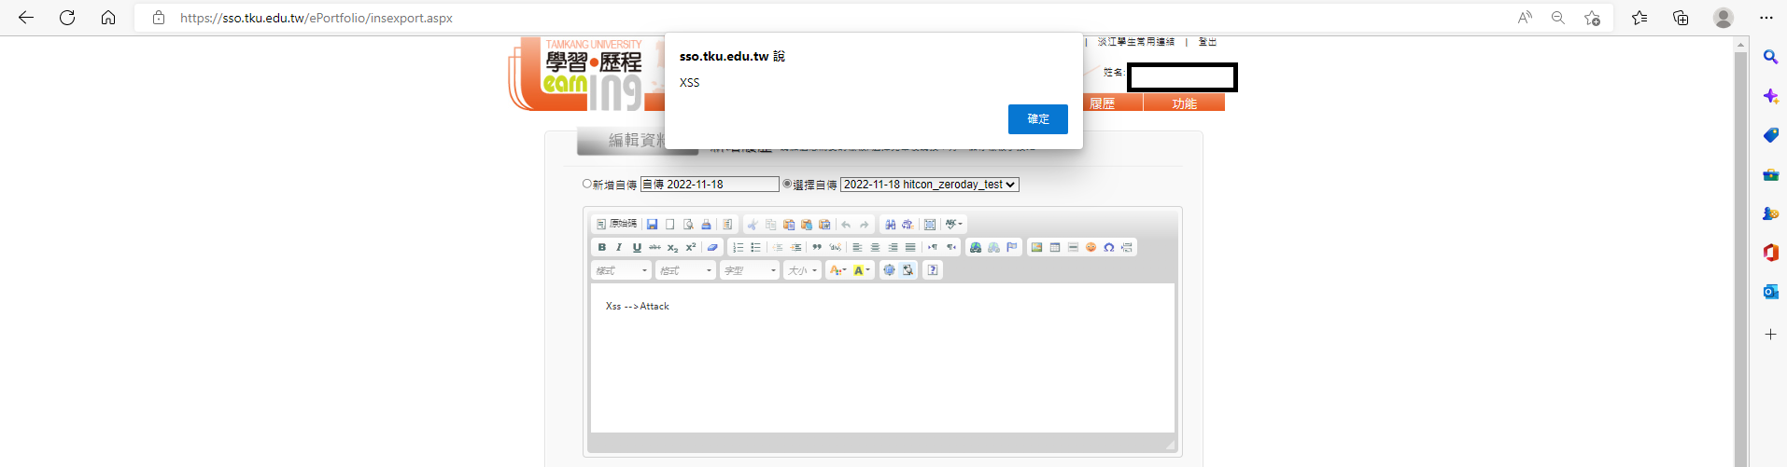Open the Templates icon in the editor toolbar

point(728,225)
